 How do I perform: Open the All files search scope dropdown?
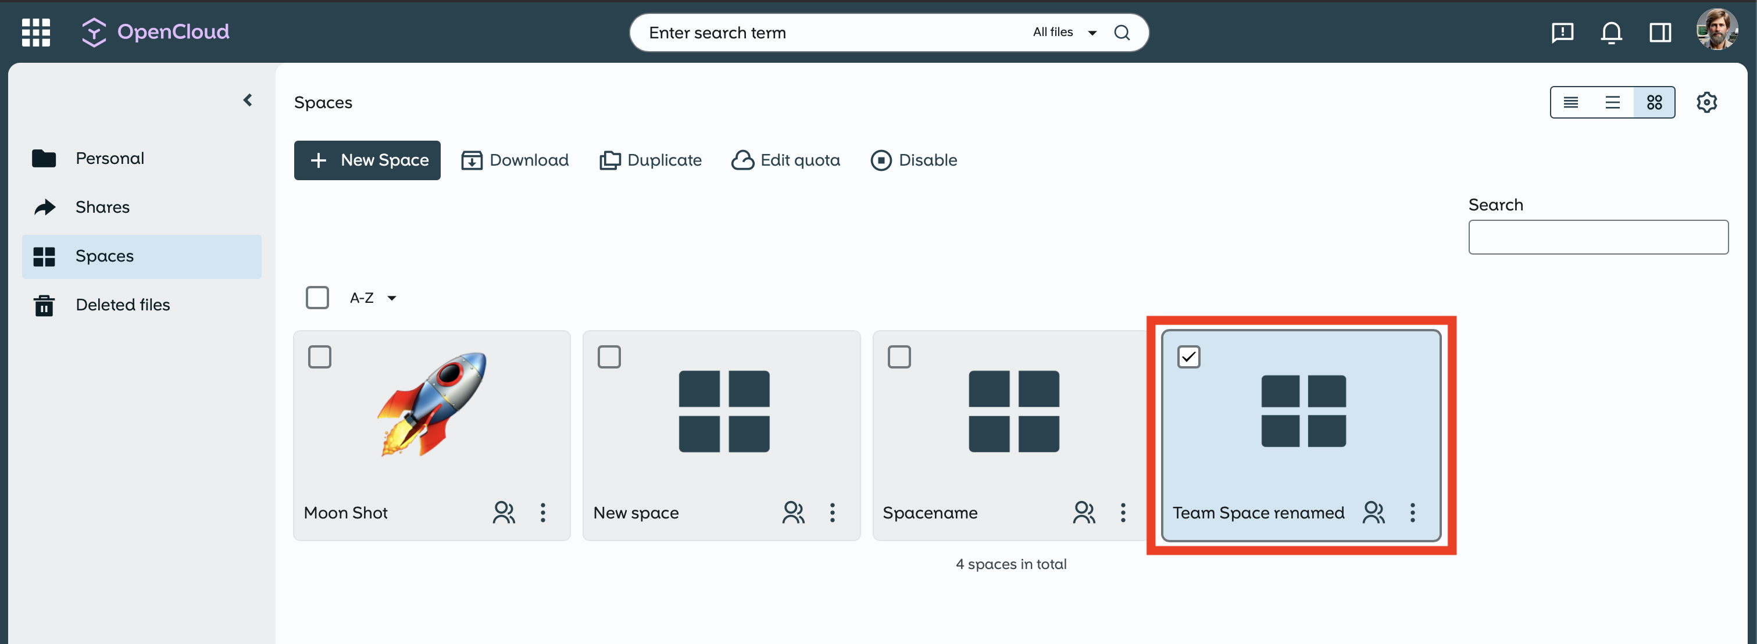(x=1064, y=32)
